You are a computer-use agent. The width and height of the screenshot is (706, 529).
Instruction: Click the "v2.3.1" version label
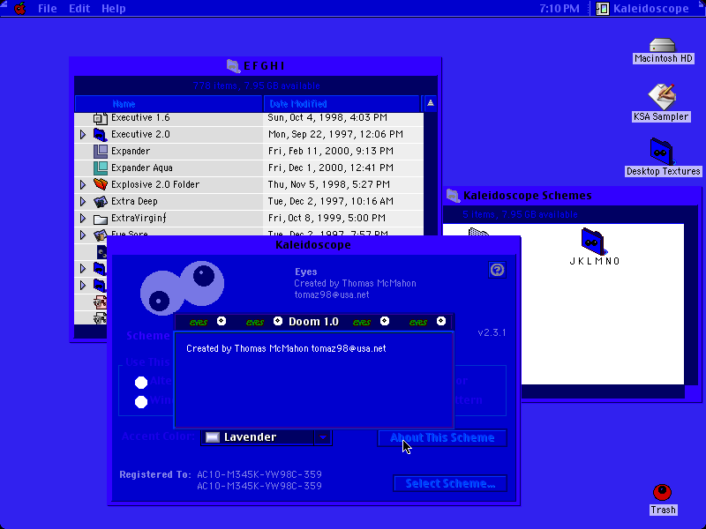click(x=492, y=333)
